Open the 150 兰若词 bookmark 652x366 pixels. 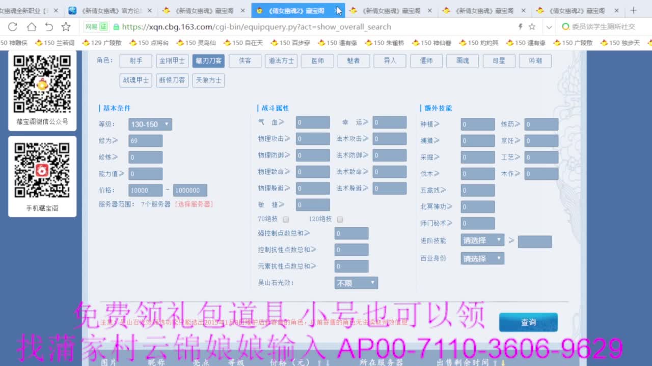54,43
